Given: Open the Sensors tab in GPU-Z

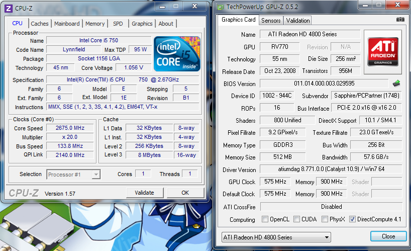Looking at the screenshot, I should coord(271,20).
